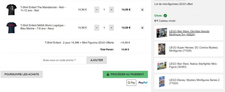225x92 pixels.
Task: Remove Mandalorian T-shirt from cart
Action: pos(142,10)
